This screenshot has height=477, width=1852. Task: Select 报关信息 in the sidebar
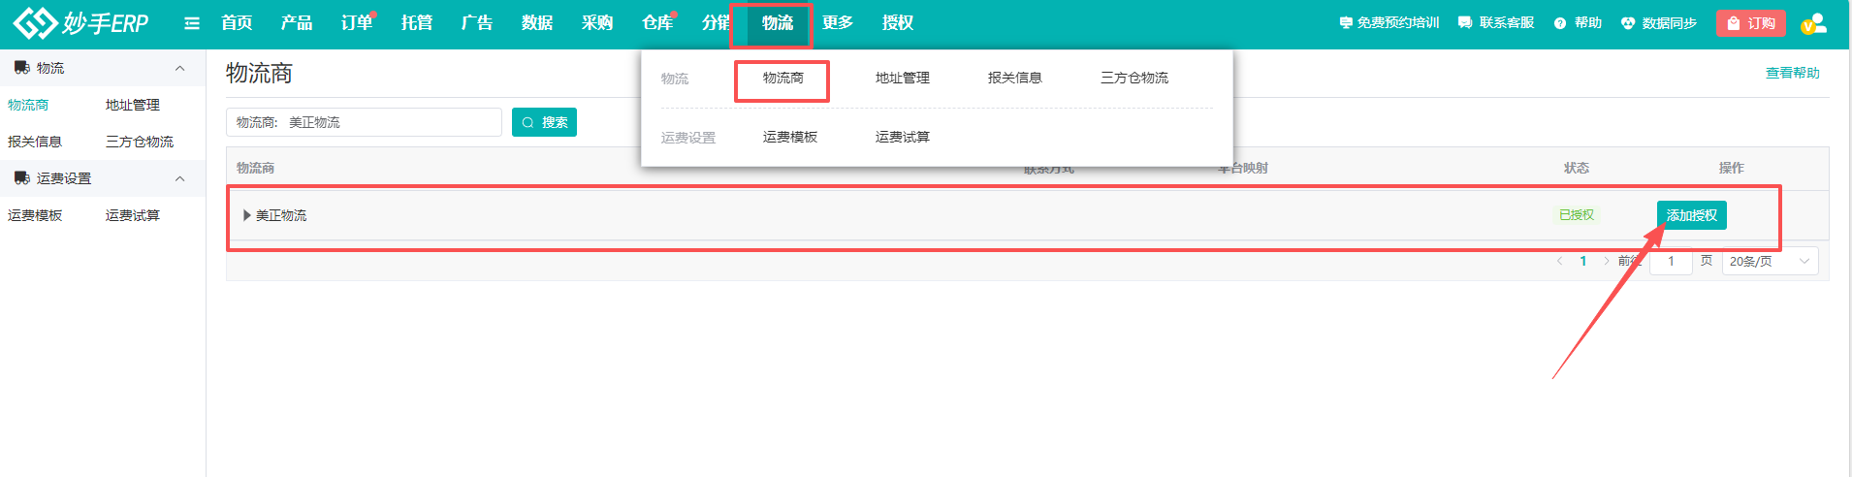coord(35,142)
